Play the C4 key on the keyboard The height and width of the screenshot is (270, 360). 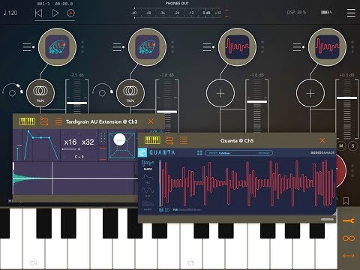pos(34,253)
